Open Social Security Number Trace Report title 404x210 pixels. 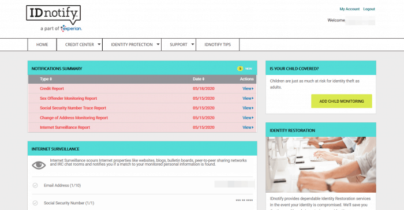point(73,108)
